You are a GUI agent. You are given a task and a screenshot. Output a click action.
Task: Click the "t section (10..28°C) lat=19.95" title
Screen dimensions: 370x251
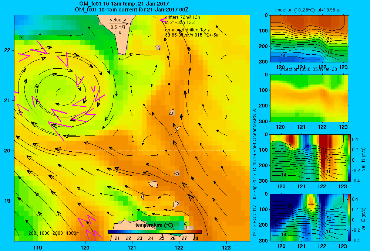pos(308,10)
